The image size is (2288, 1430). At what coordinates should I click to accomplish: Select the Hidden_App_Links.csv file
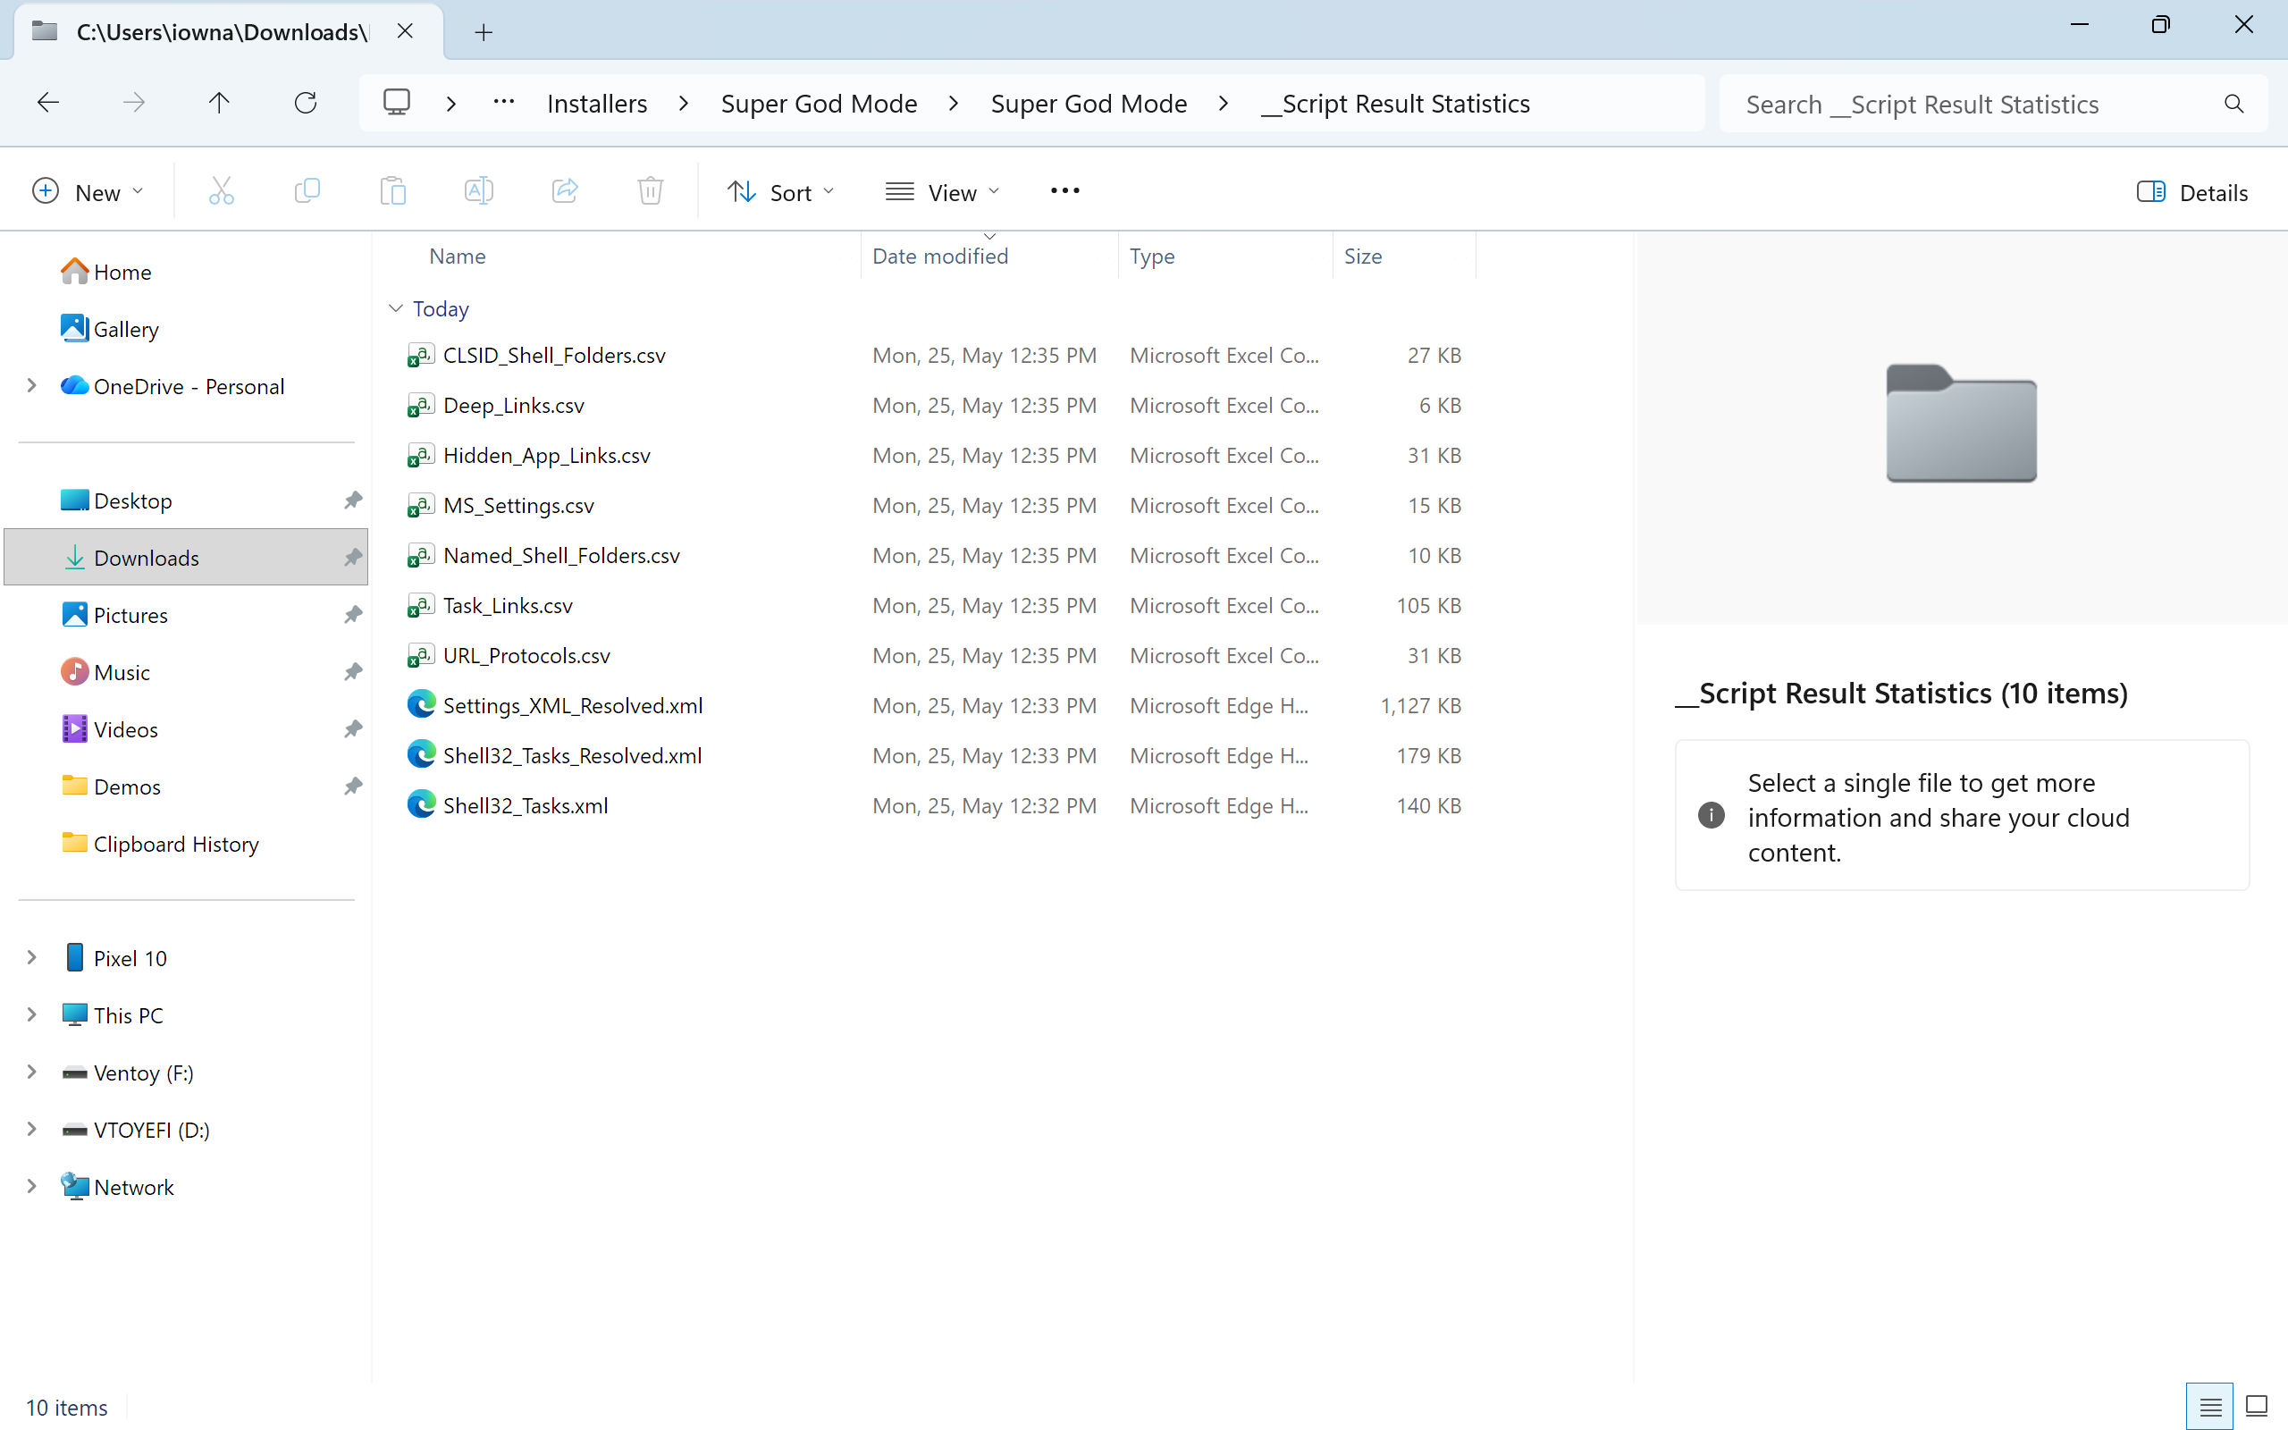(x=546, y=456)
